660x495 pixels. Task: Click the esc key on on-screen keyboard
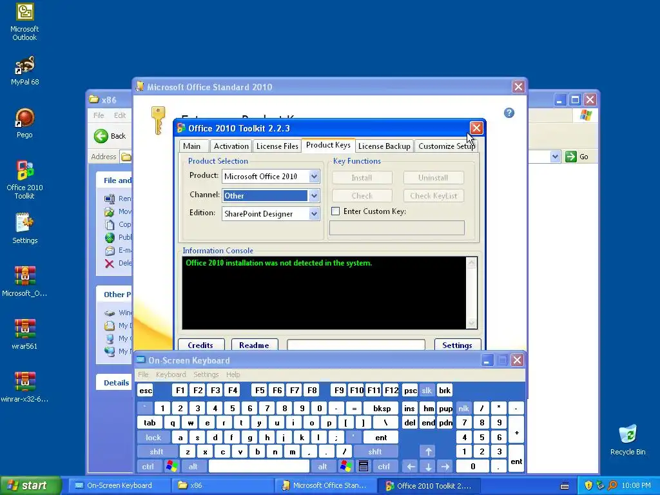[x=146, y=390]
